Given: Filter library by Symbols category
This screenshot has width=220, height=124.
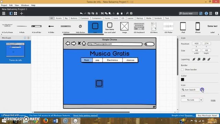Looking at the screenshot, I should [x=158, y=18].
